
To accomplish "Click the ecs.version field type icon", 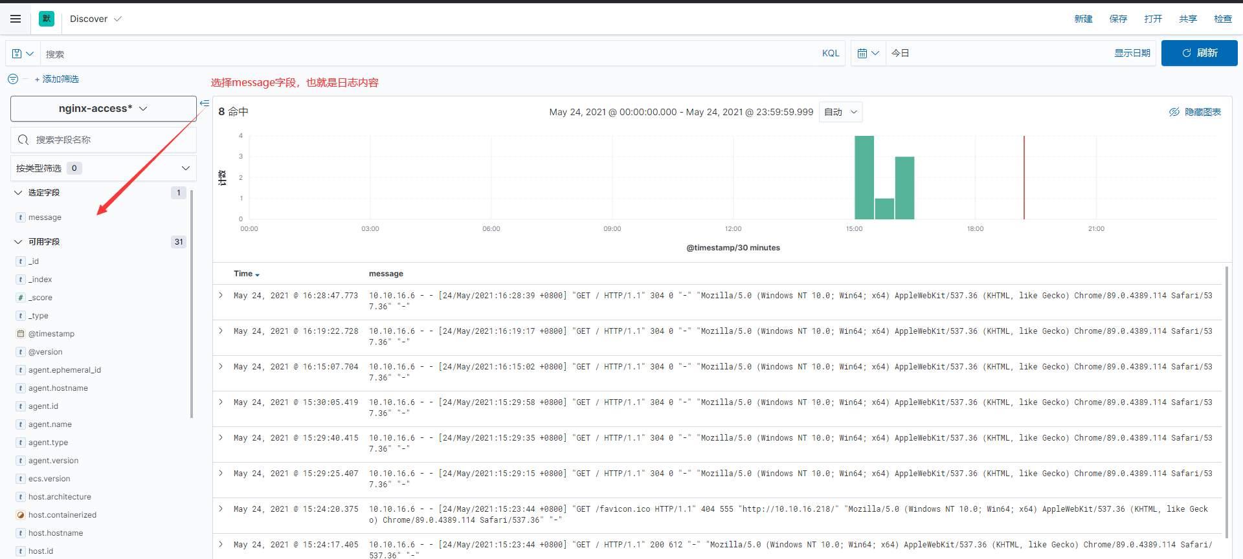I will click(x=21, y=479).
